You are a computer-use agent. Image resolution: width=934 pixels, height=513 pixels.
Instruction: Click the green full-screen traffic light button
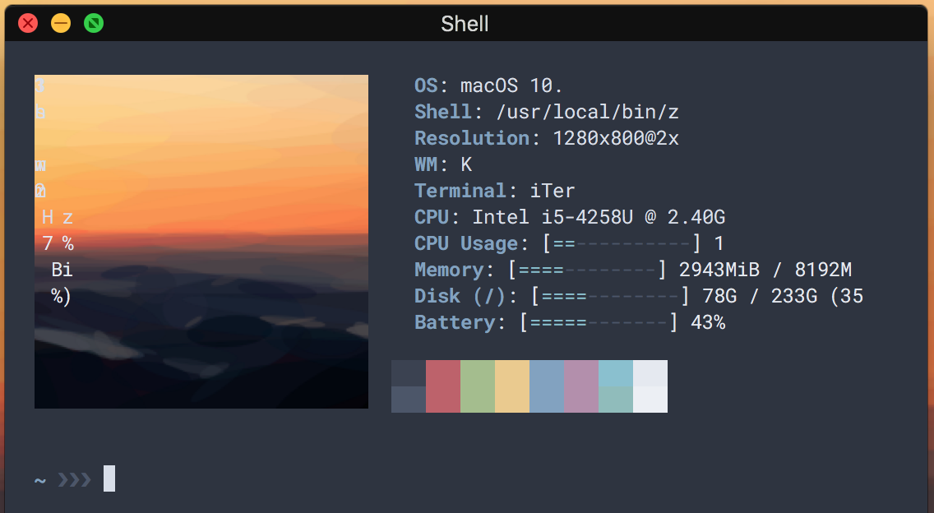[x=93, y=23]
